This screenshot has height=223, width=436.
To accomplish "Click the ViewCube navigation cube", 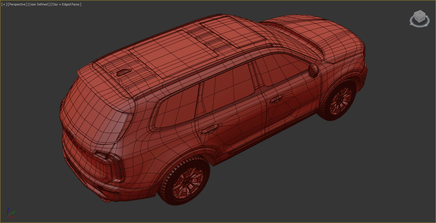I will 419,16.
